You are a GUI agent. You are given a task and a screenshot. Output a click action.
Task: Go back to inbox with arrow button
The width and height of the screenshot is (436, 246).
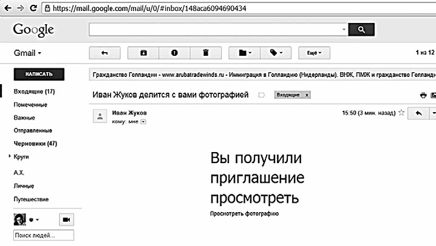[x=105, y=53]
